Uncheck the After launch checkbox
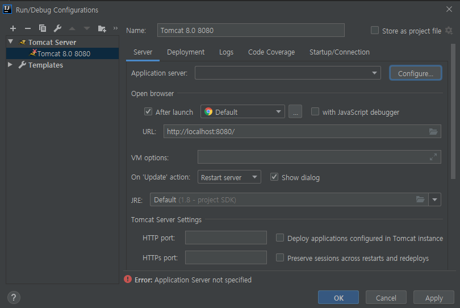The width and height of the screenshot is (460, 308). tap(148, 112)
